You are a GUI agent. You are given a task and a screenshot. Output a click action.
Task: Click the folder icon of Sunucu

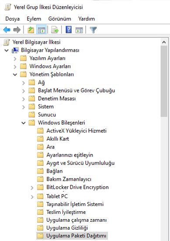coord(32,115)
